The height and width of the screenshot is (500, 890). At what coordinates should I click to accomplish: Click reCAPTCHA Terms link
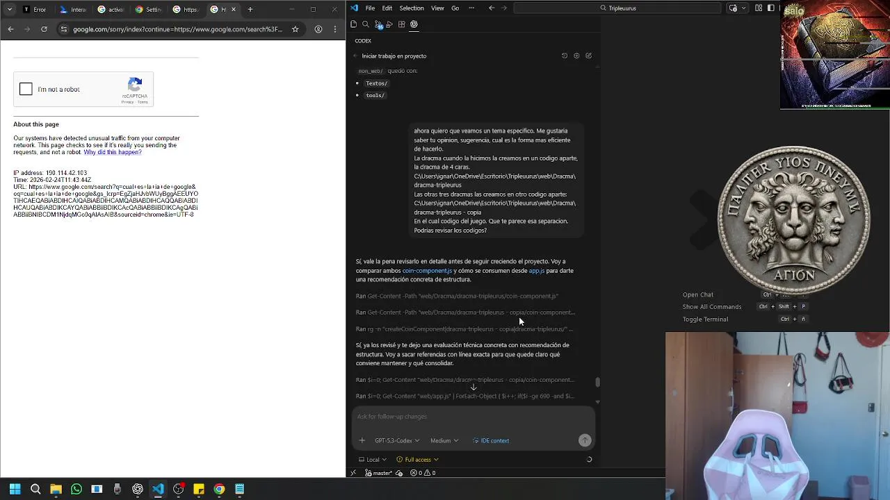click(143, 102)
